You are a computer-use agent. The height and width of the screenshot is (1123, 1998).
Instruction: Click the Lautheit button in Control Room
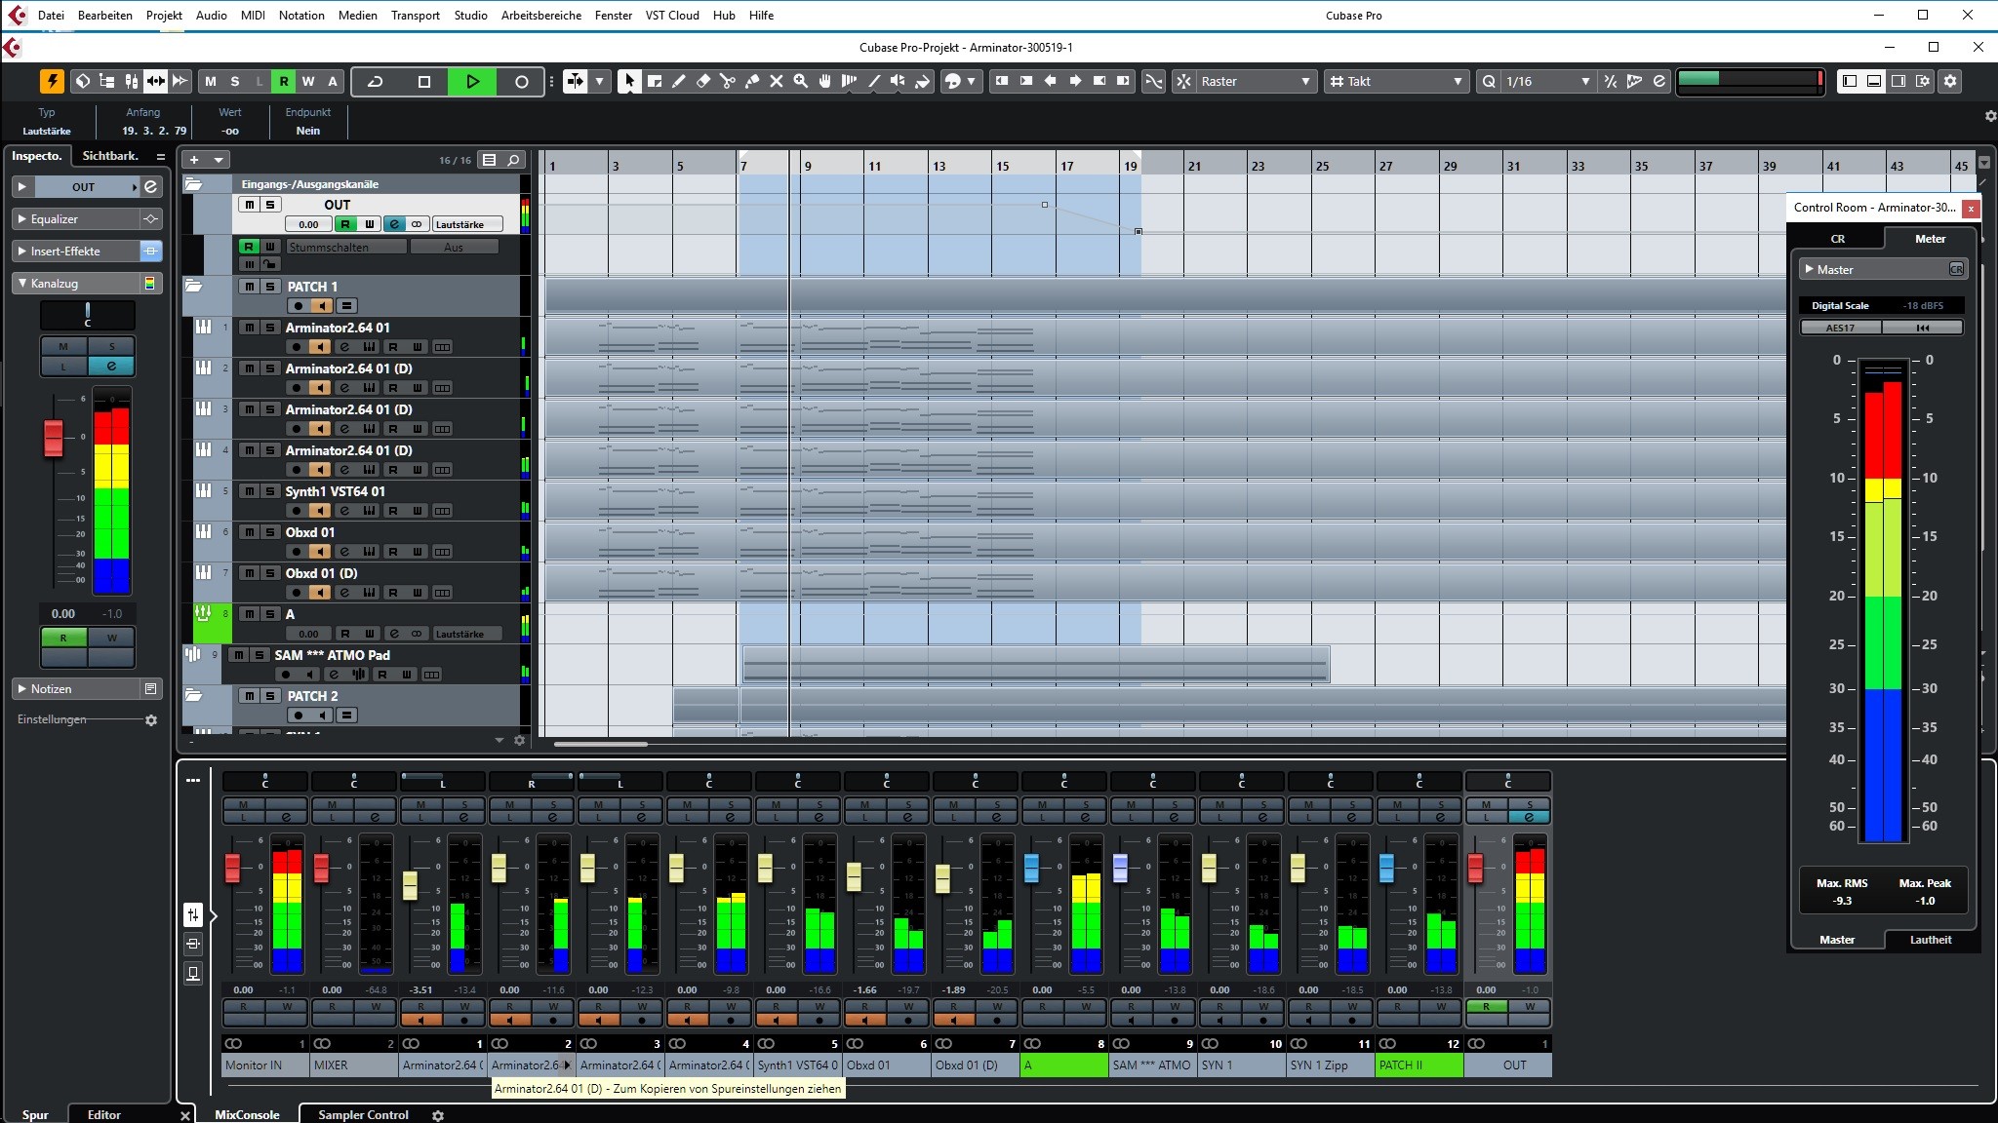pyautogui.click(x=1930, y=940)
